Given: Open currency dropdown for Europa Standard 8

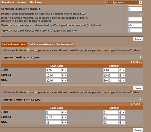Looking at the screenshot, I should click(x=64, y=118).
